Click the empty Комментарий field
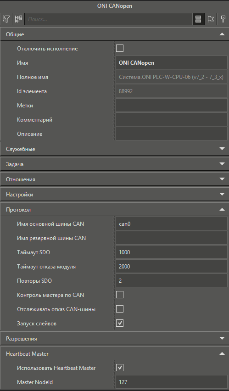Screen dimensions: 229x391 [x=171, y=119]
